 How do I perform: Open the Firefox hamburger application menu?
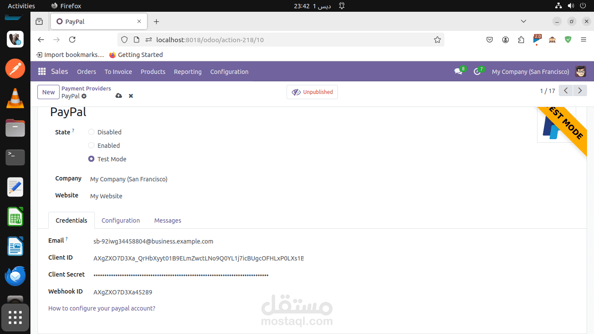tap(584, 40)
